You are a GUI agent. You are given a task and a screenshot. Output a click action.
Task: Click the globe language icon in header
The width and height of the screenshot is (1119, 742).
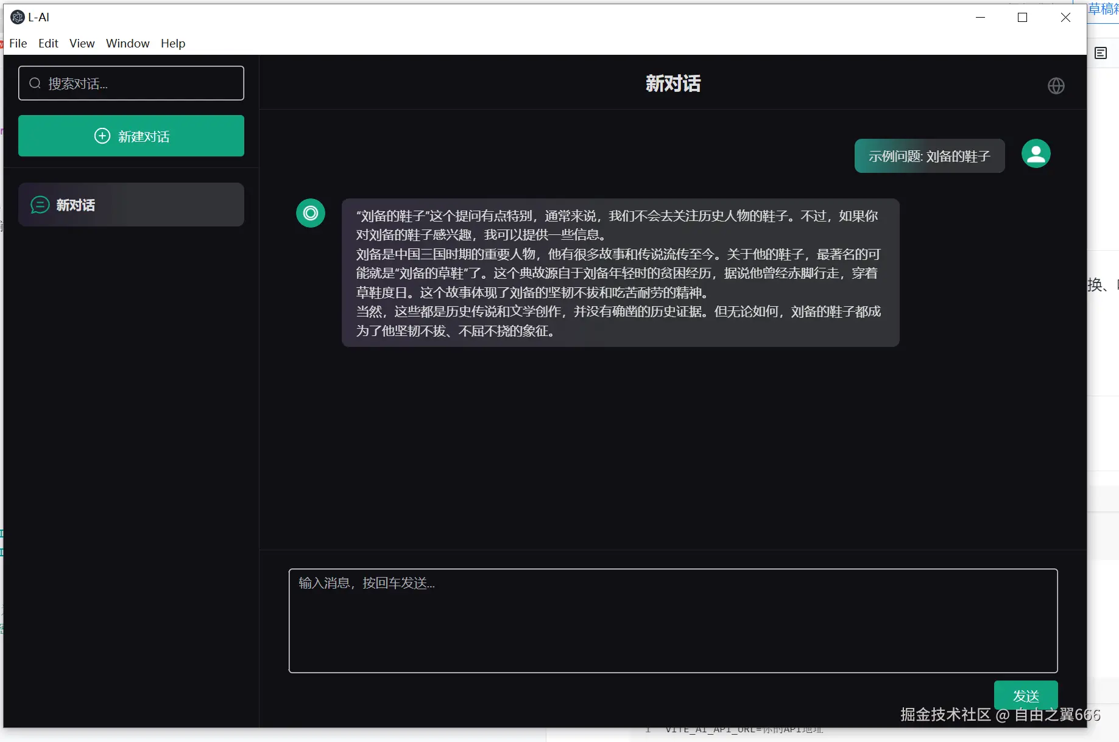[1056, 86]
